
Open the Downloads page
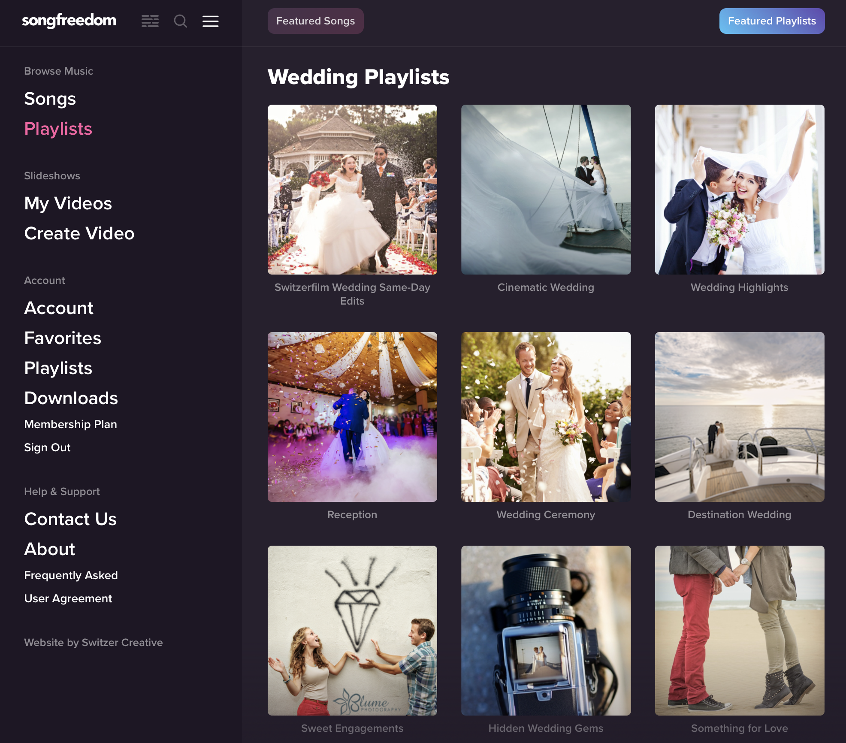point(71,398)
